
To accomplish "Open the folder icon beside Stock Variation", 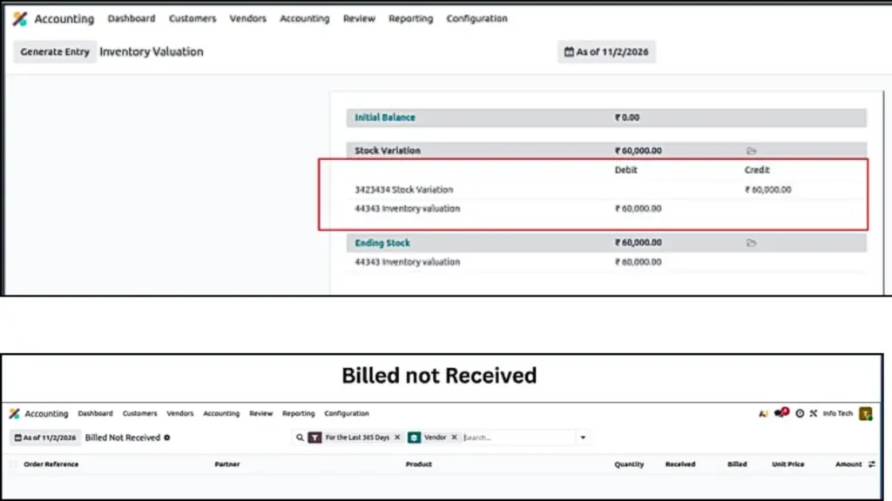I will pyautogui.click(x=751, y=151).
